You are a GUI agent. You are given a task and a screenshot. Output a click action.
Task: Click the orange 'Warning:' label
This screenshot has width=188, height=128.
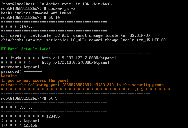[10, 76]
